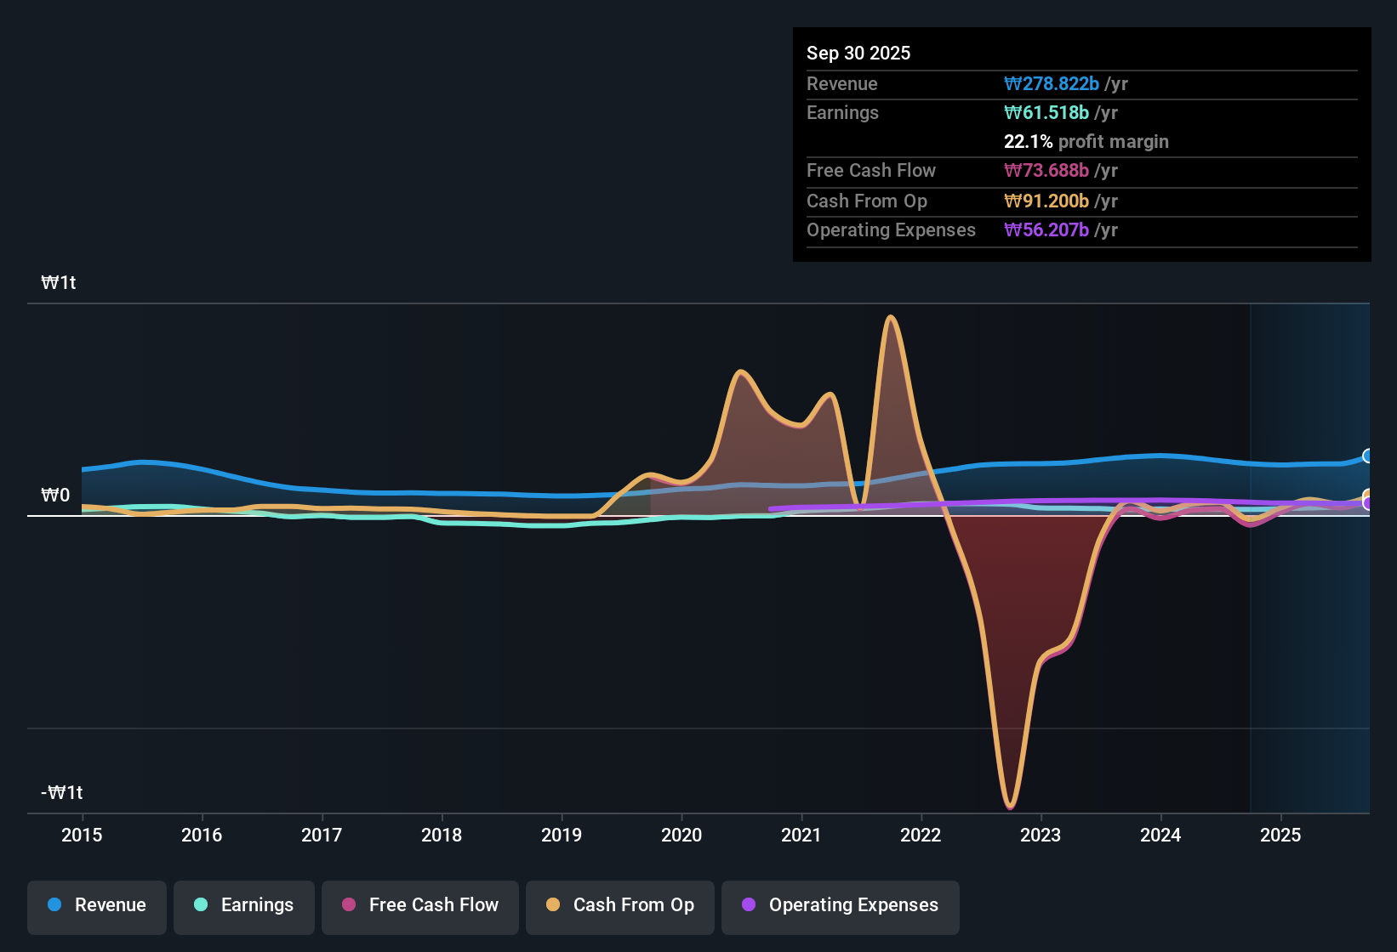Click the ₩1t axis marker
1397x952 pixels.
[x=58, y=282]
